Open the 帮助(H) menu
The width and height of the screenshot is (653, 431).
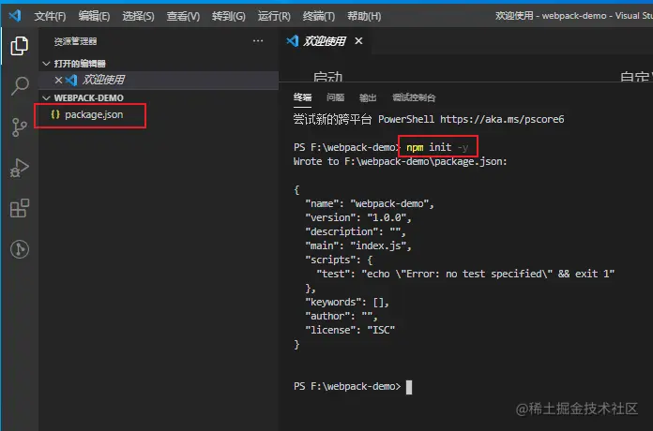click(364, 16)
